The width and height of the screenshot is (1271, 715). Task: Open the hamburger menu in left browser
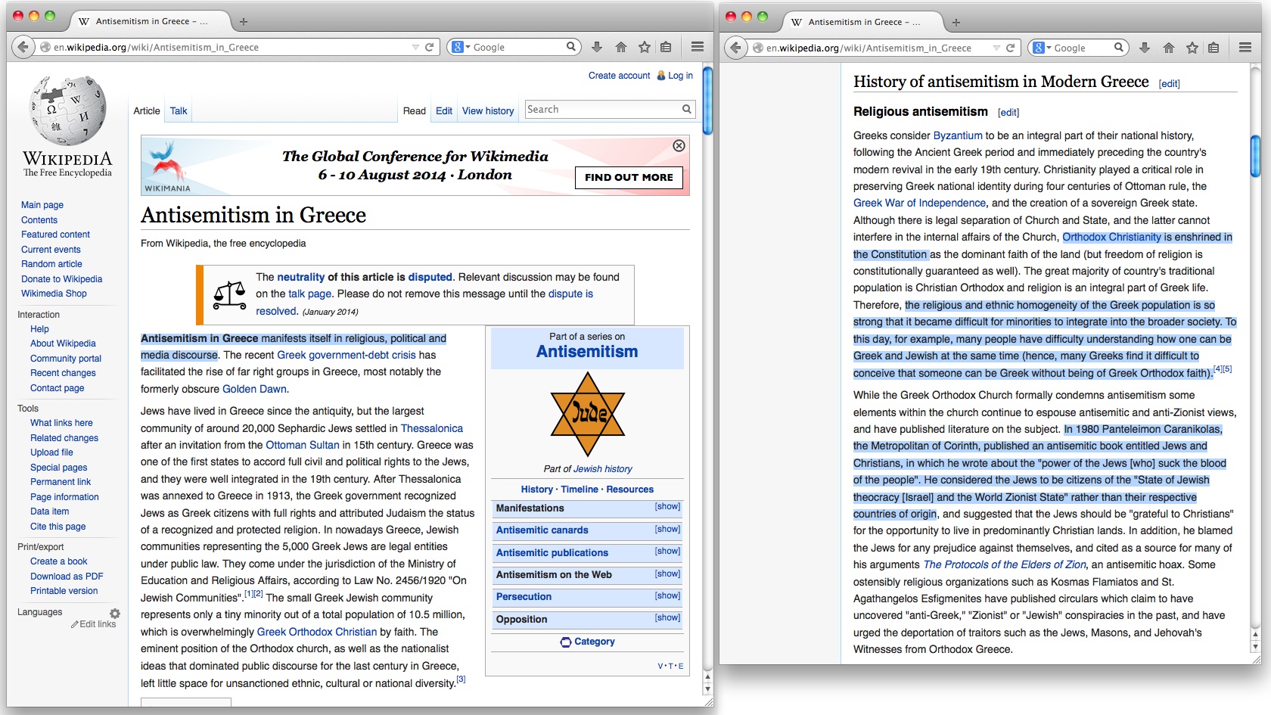698,47
